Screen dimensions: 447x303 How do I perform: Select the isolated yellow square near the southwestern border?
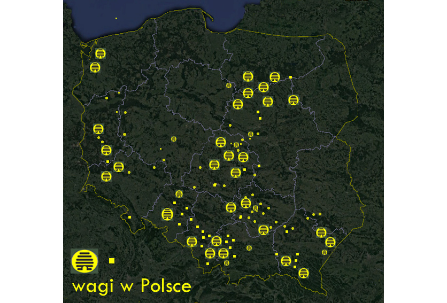(130, 217)
